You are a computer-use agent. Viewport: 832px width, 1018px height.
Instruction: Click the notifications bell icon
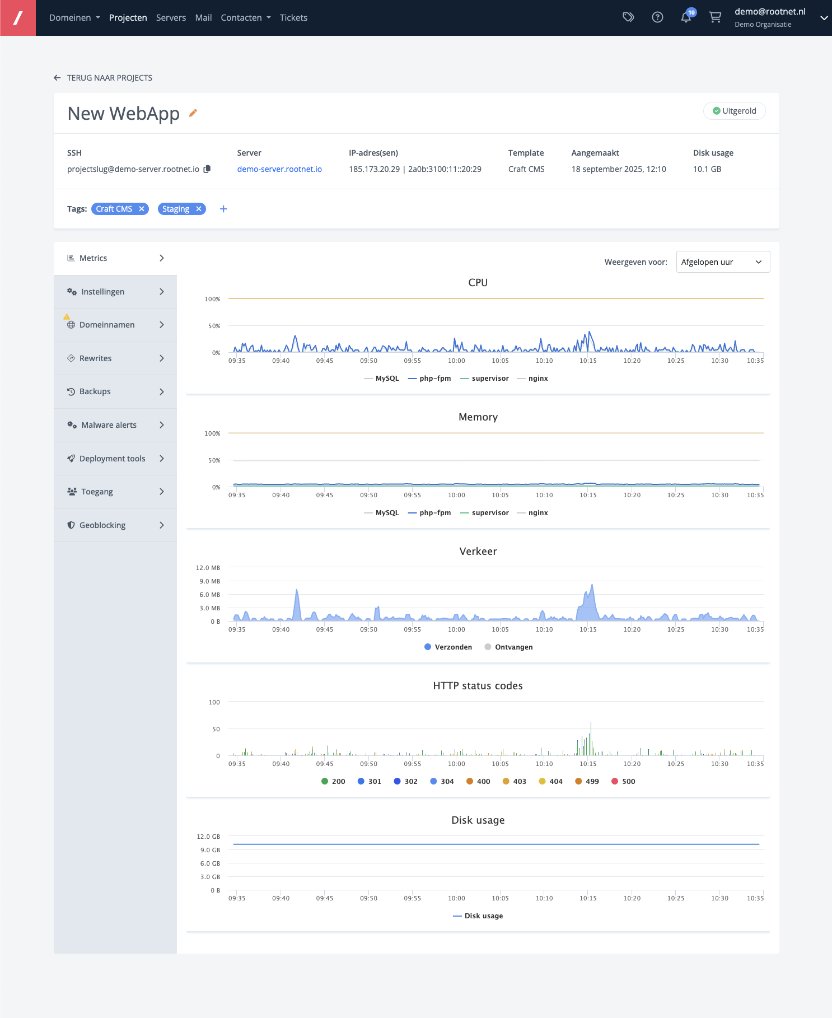click(686, 17)
